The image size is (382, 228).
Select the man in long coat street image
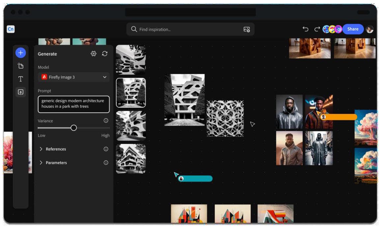point(319,148)
